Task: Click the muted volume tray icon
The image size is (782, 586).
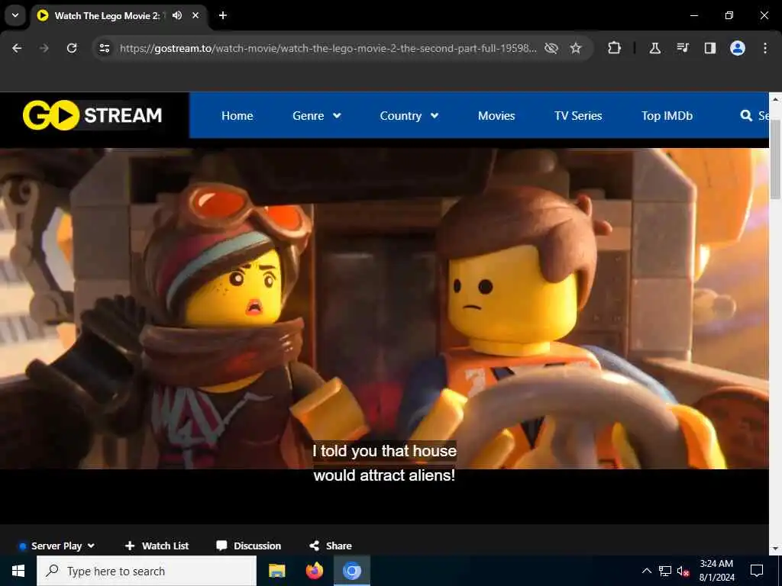Action: click(683, 571)
